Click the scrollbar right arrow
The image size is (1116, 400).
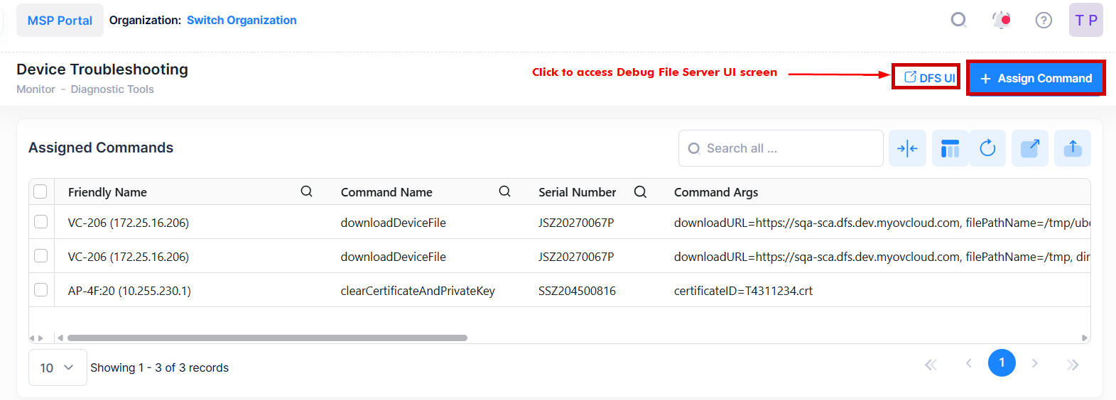pyautogui.click(x=1084, y=338)
